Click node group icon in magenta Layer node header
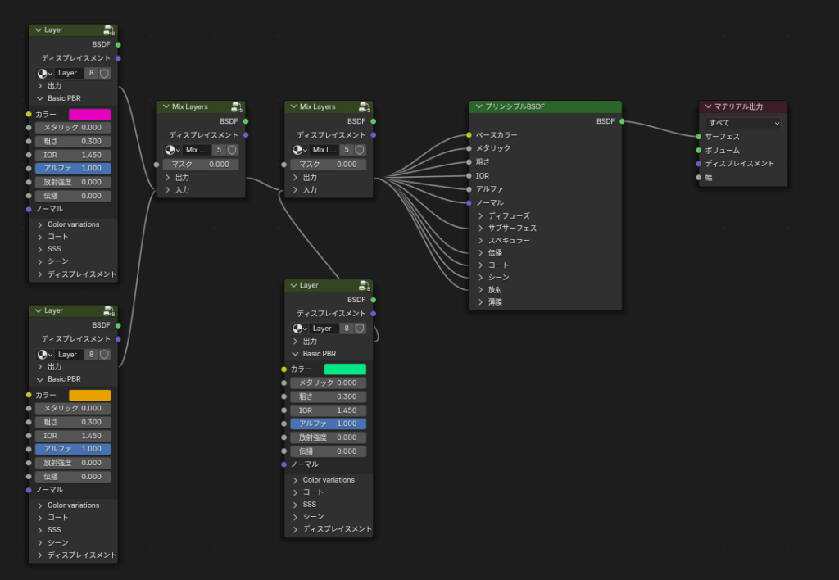839x580 pixels. click(x=109, y=30)
